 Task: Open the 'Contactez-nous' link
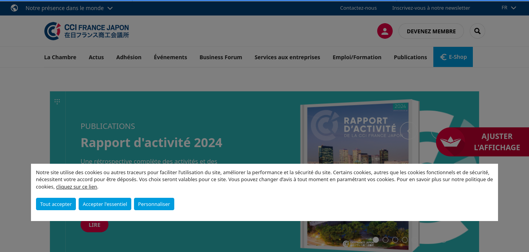358,8
